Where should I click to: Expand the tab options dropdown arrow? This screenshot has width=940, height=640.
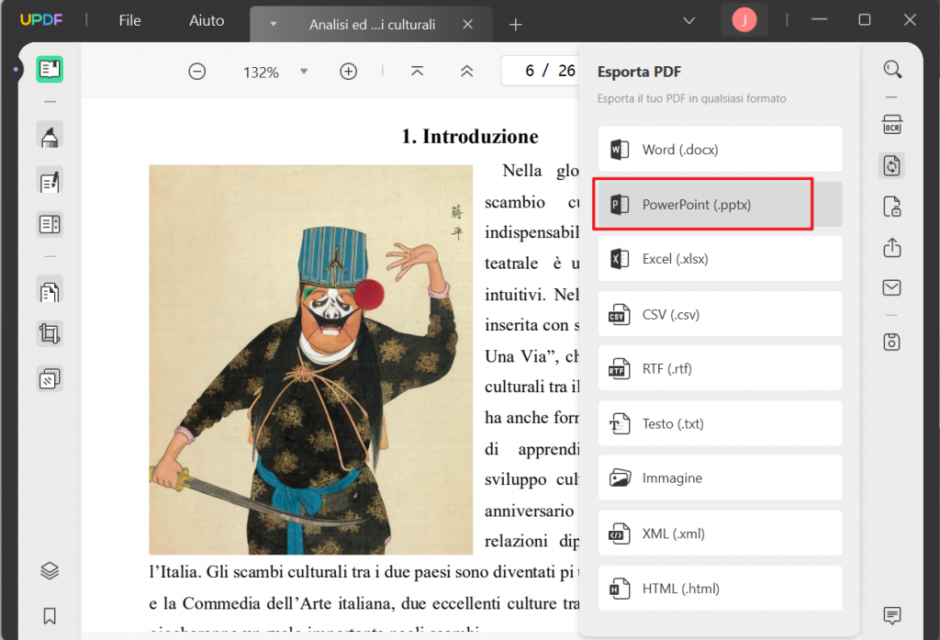coord(274,25)
